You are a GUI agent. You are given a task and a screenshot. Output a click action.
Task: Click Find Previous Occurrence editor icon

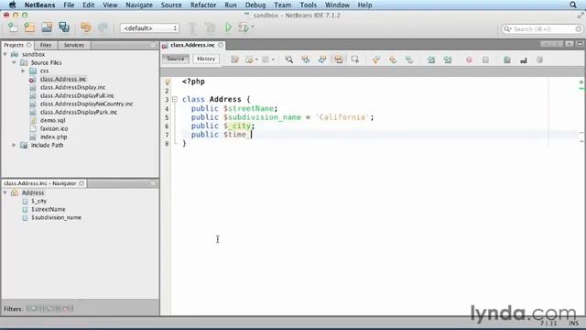(x=306, y=60)
